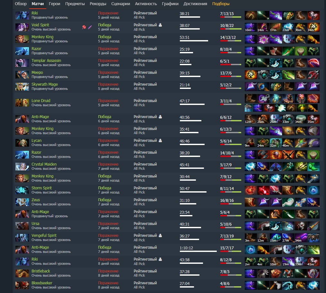The width and height of the screenshot is (326, 293).
Task: Click the 12m boots item in Anti-Mage win row
Action: point(251,119)
